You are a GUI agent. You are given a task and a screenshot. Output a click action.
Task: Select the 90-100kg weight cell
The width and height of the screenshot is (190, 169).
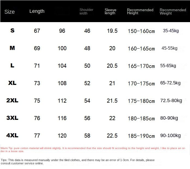pos(171,135)
